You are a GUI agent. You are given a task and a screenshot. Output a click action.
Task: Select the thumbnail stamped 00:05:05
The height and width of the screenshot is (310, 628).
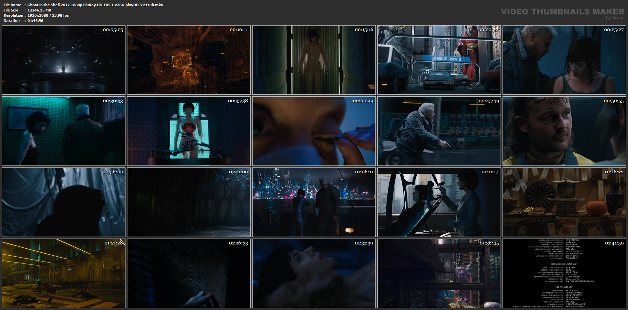point(64,60)
